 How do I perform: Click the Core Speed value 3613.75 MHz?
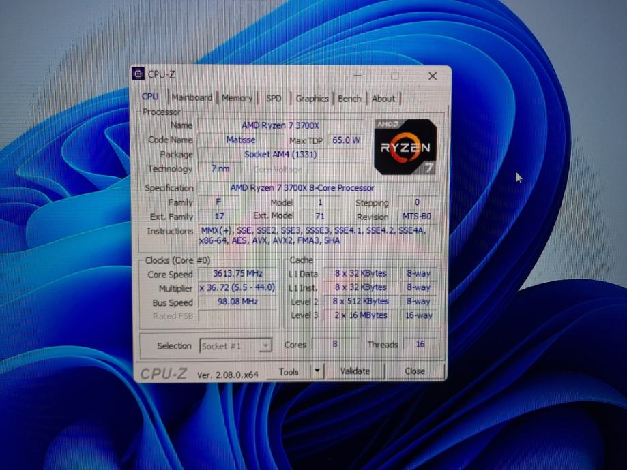237,274
